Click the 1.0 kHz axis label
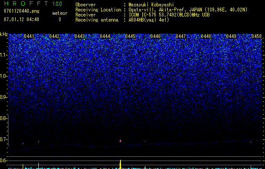Screen dimensions: 265x169 pos(3,76)
